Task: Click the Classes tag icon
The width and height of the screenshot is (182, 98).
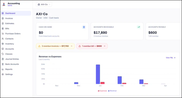Action: 3,54
